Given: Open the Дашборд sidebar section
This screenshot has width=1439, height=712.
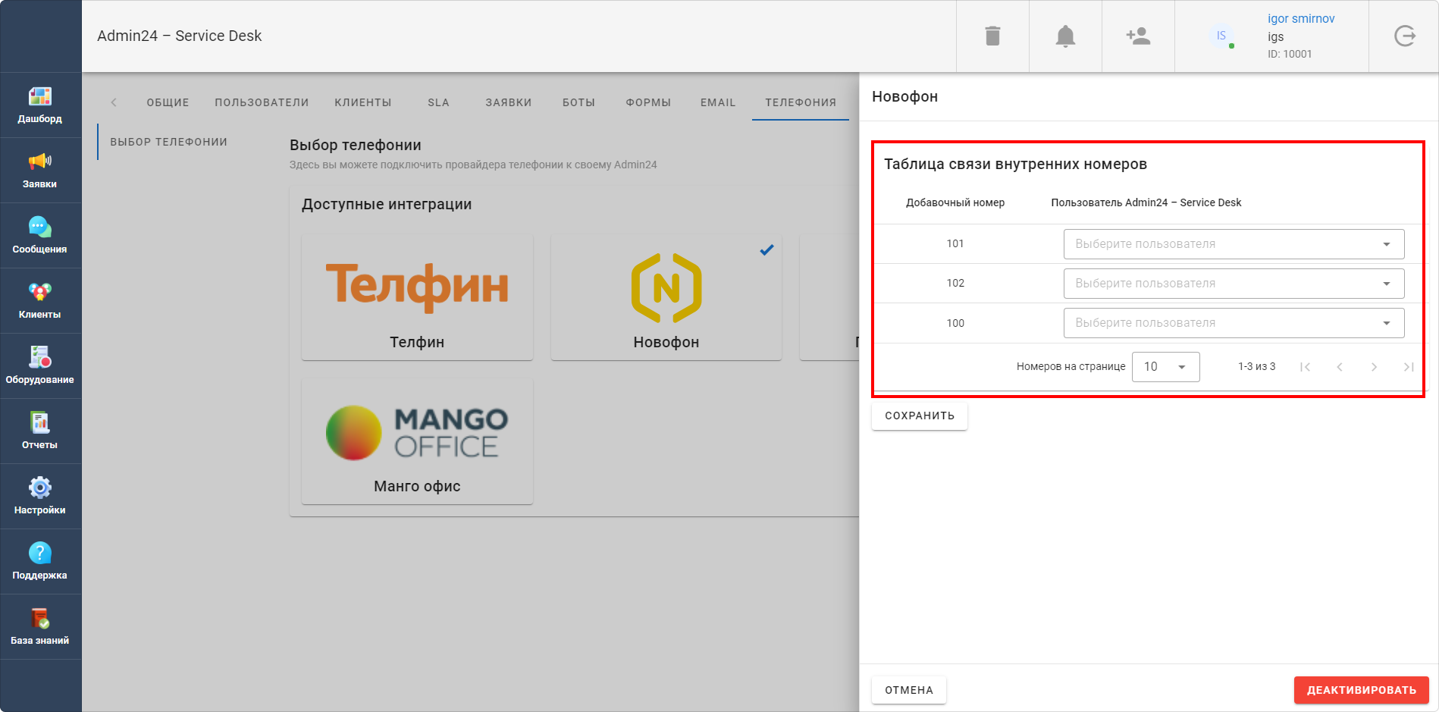Looking at the screenshot, I should click(x=40, y=105).
